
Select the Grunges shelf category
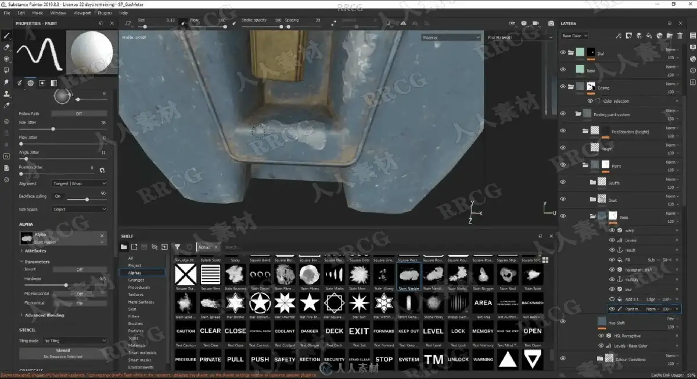coord(136,280)
